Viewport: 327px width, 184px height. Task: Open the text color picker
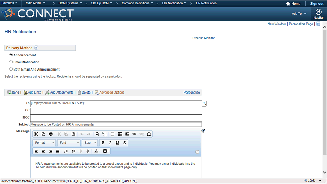pyautogui.click(x=97, y=151)
